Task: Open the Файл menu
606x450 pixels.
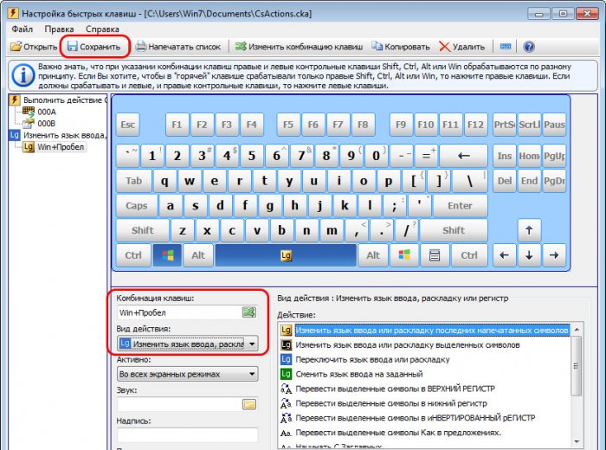Action: point(22,29)
